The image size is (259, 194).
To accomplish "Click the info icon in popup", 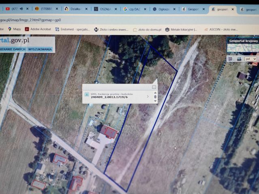I will [87, 94].
